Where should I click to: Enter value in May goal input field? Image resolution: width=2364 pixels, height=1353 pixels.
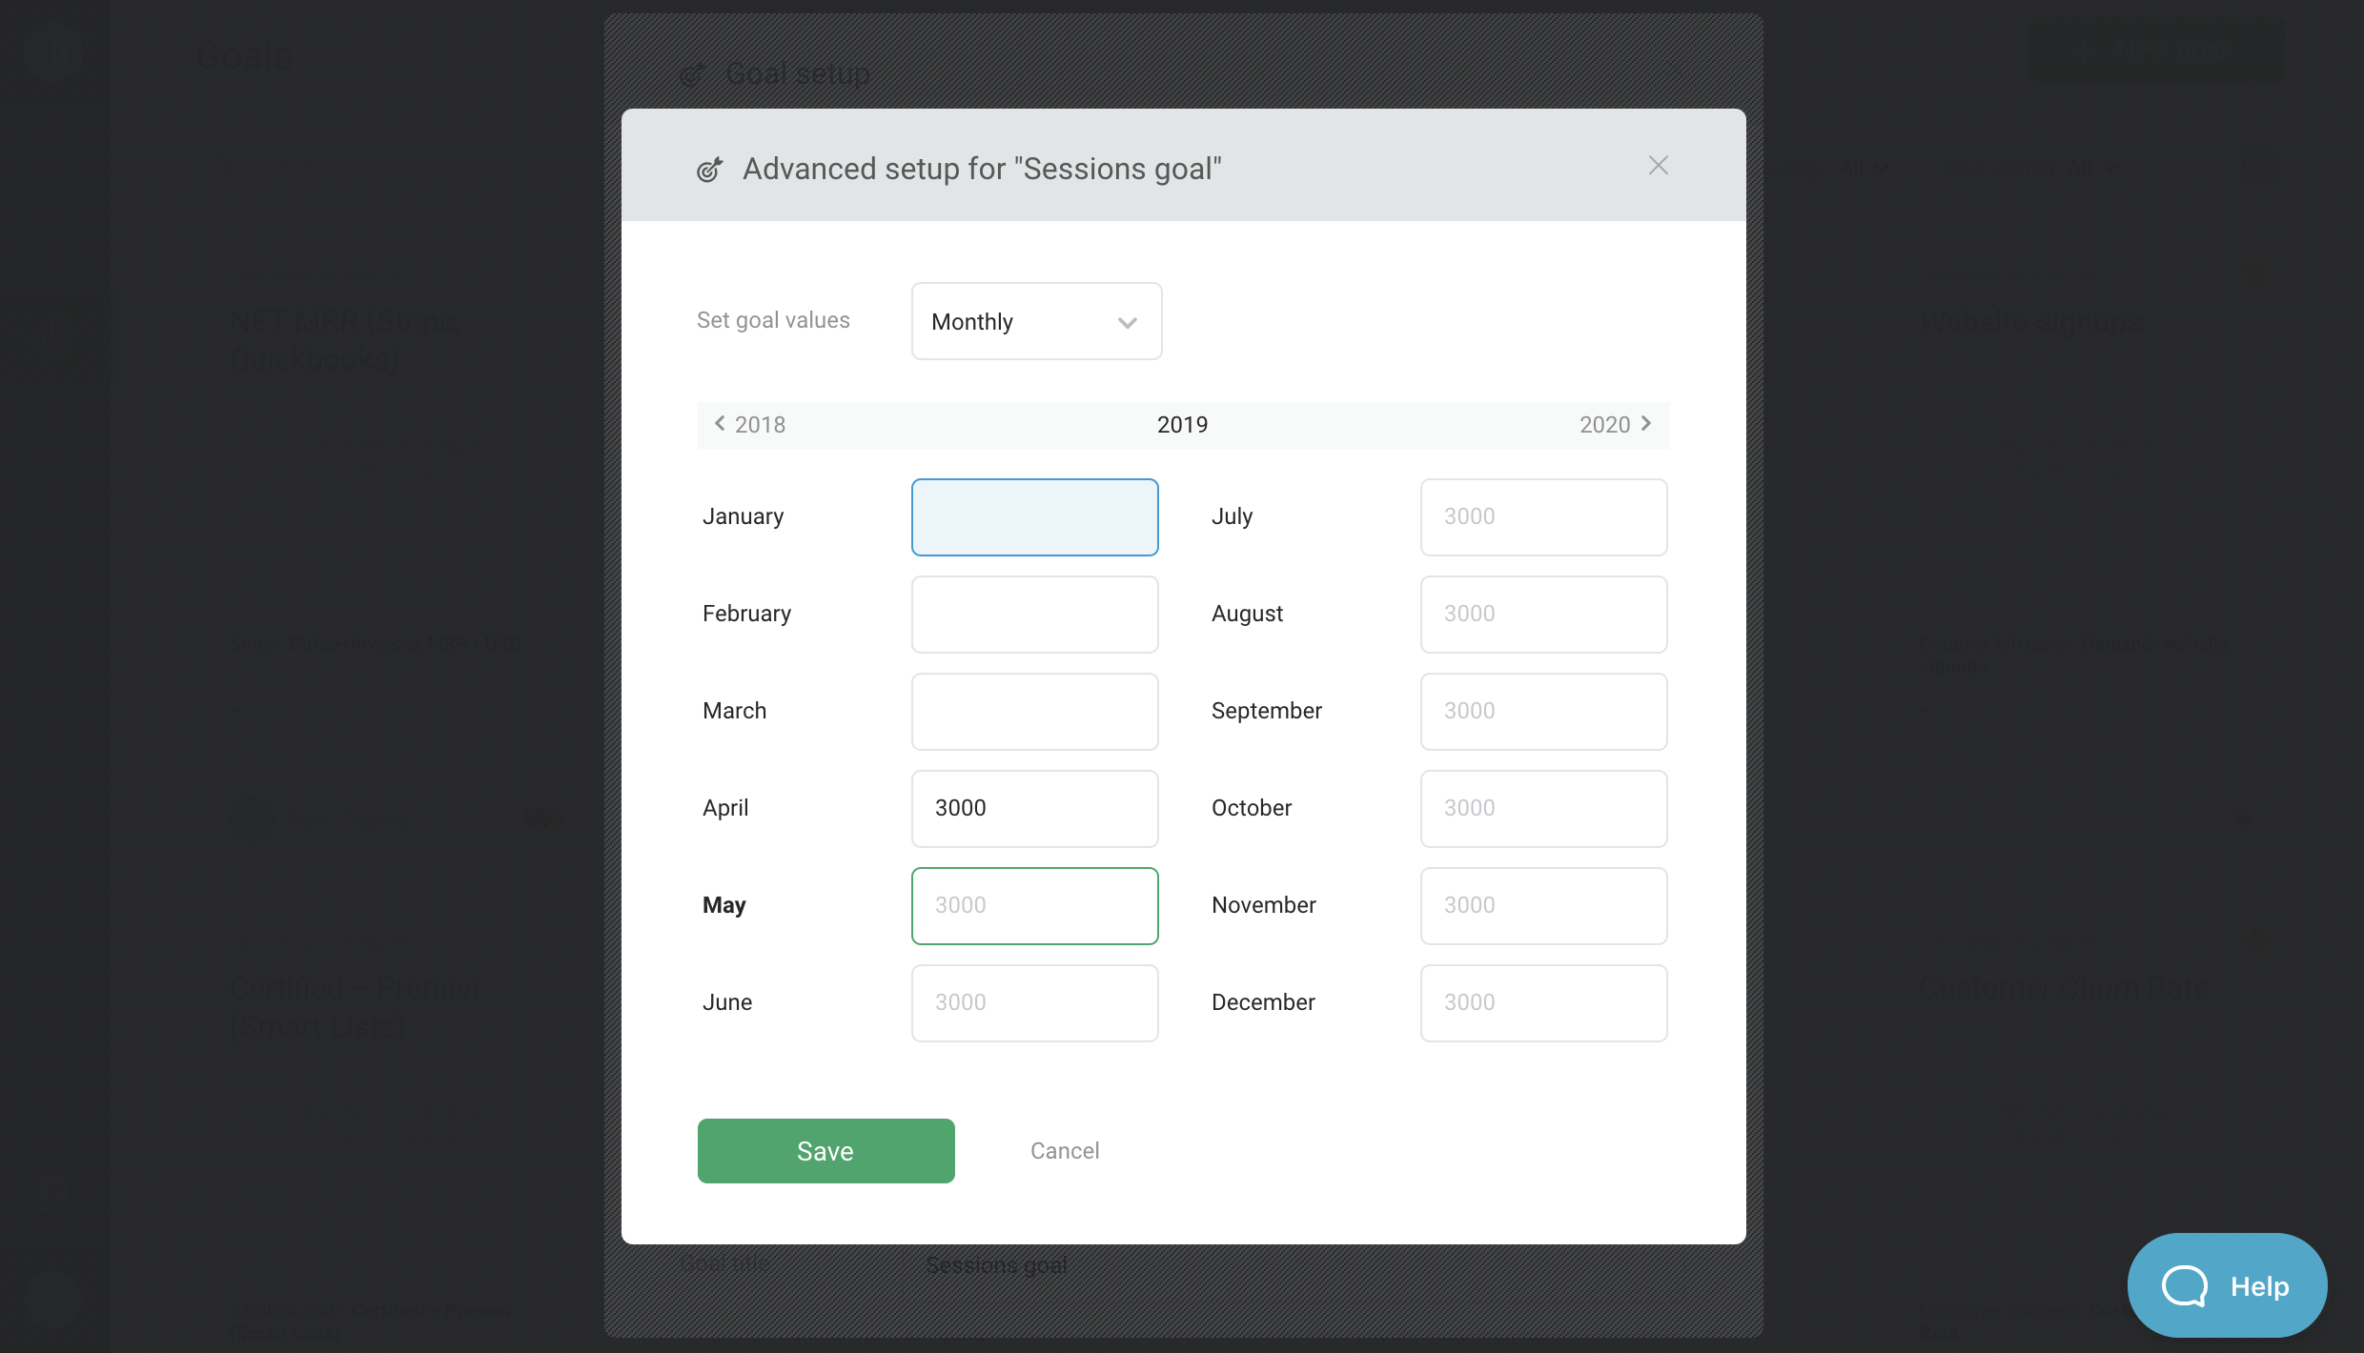[1034, 905]
